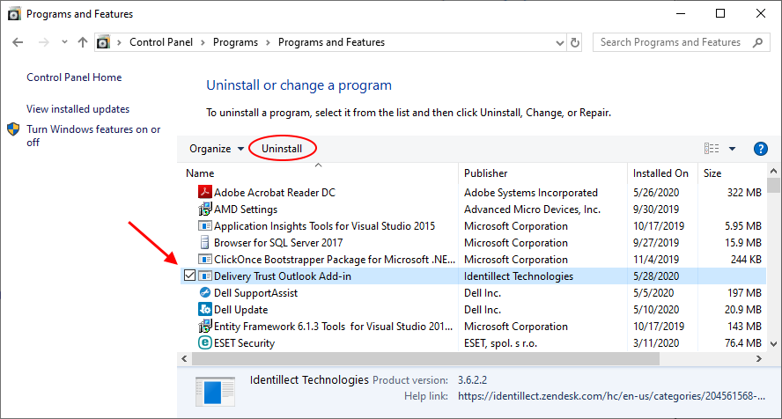Select Browser for SQL Server 2017
Image resolution: width=782 pixels, height=419 pixels.
point(473,243)
